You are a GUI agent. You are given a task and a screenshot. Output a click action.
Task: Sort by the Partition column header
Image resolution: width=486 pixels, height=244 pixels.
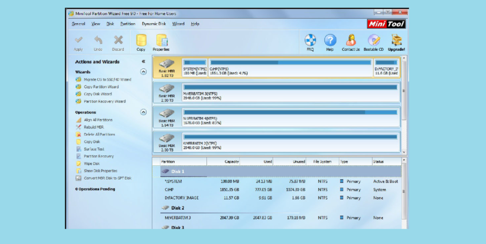coord(183,161)
